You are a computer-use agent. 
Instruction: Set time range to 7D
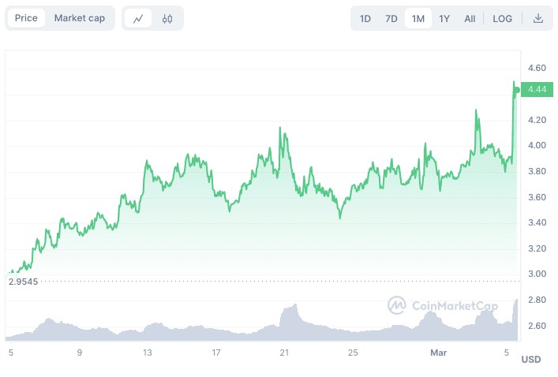coord(391,18)
